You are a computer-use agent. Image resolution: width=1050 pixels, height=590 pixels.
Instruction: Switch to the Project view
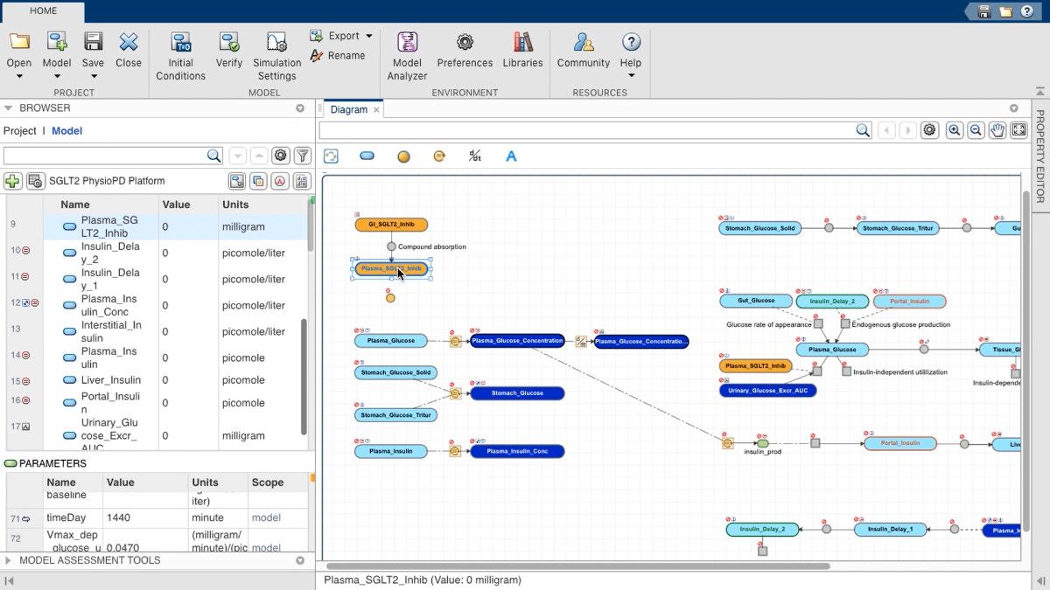[19, 131]
